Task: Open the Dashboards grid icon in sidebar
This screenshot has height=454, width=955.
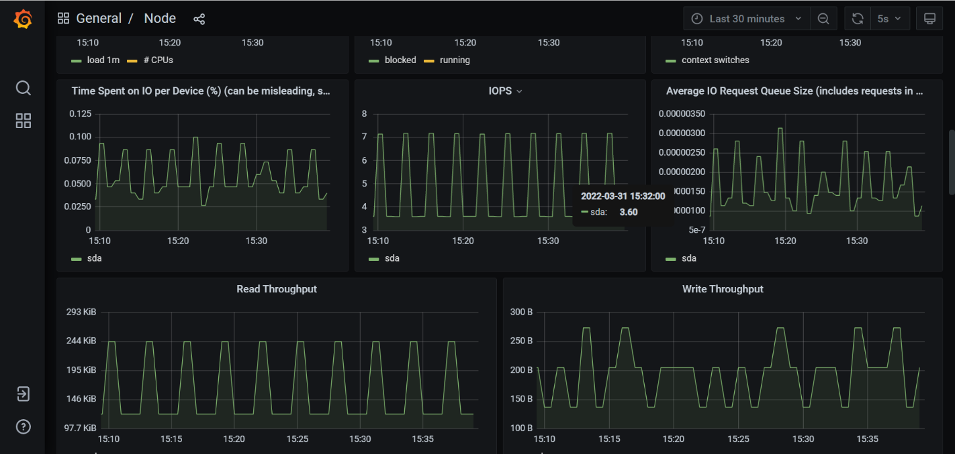Action: 23,121
